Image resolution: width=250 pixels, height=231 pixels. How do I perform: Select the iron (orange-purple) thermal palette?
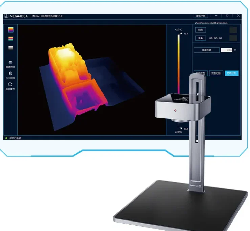[11, 30]
